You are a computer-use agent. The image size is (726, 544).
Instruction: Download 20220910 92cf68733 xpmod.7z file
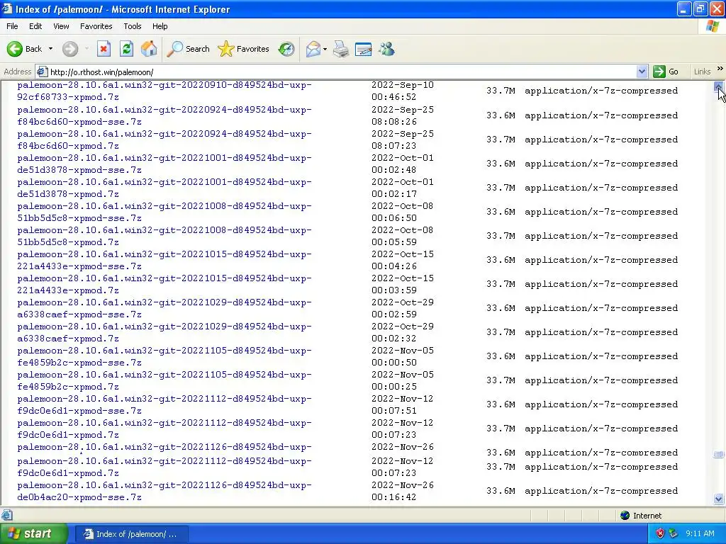coord(164,91)
